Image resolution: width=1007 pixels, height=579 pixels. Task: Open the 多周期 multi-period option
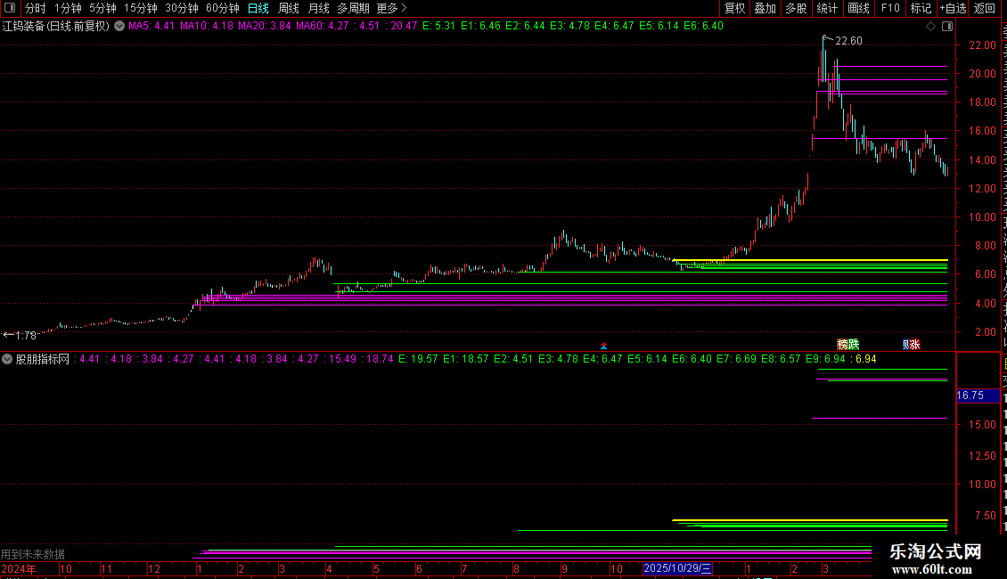353,8
